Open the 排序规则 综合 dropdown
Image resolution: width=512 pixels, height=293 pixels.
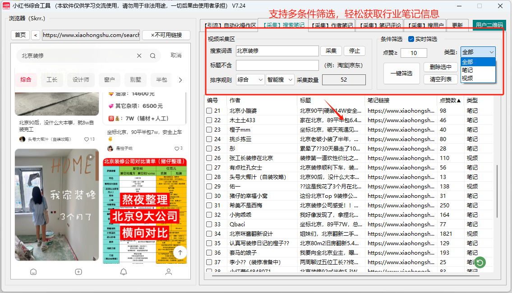249,80
